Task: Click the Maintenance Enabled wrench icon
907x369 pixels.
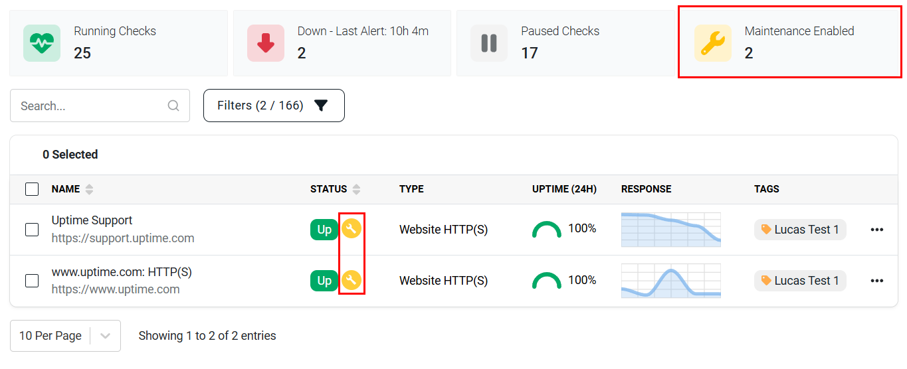Action: (x=713, y=43)
